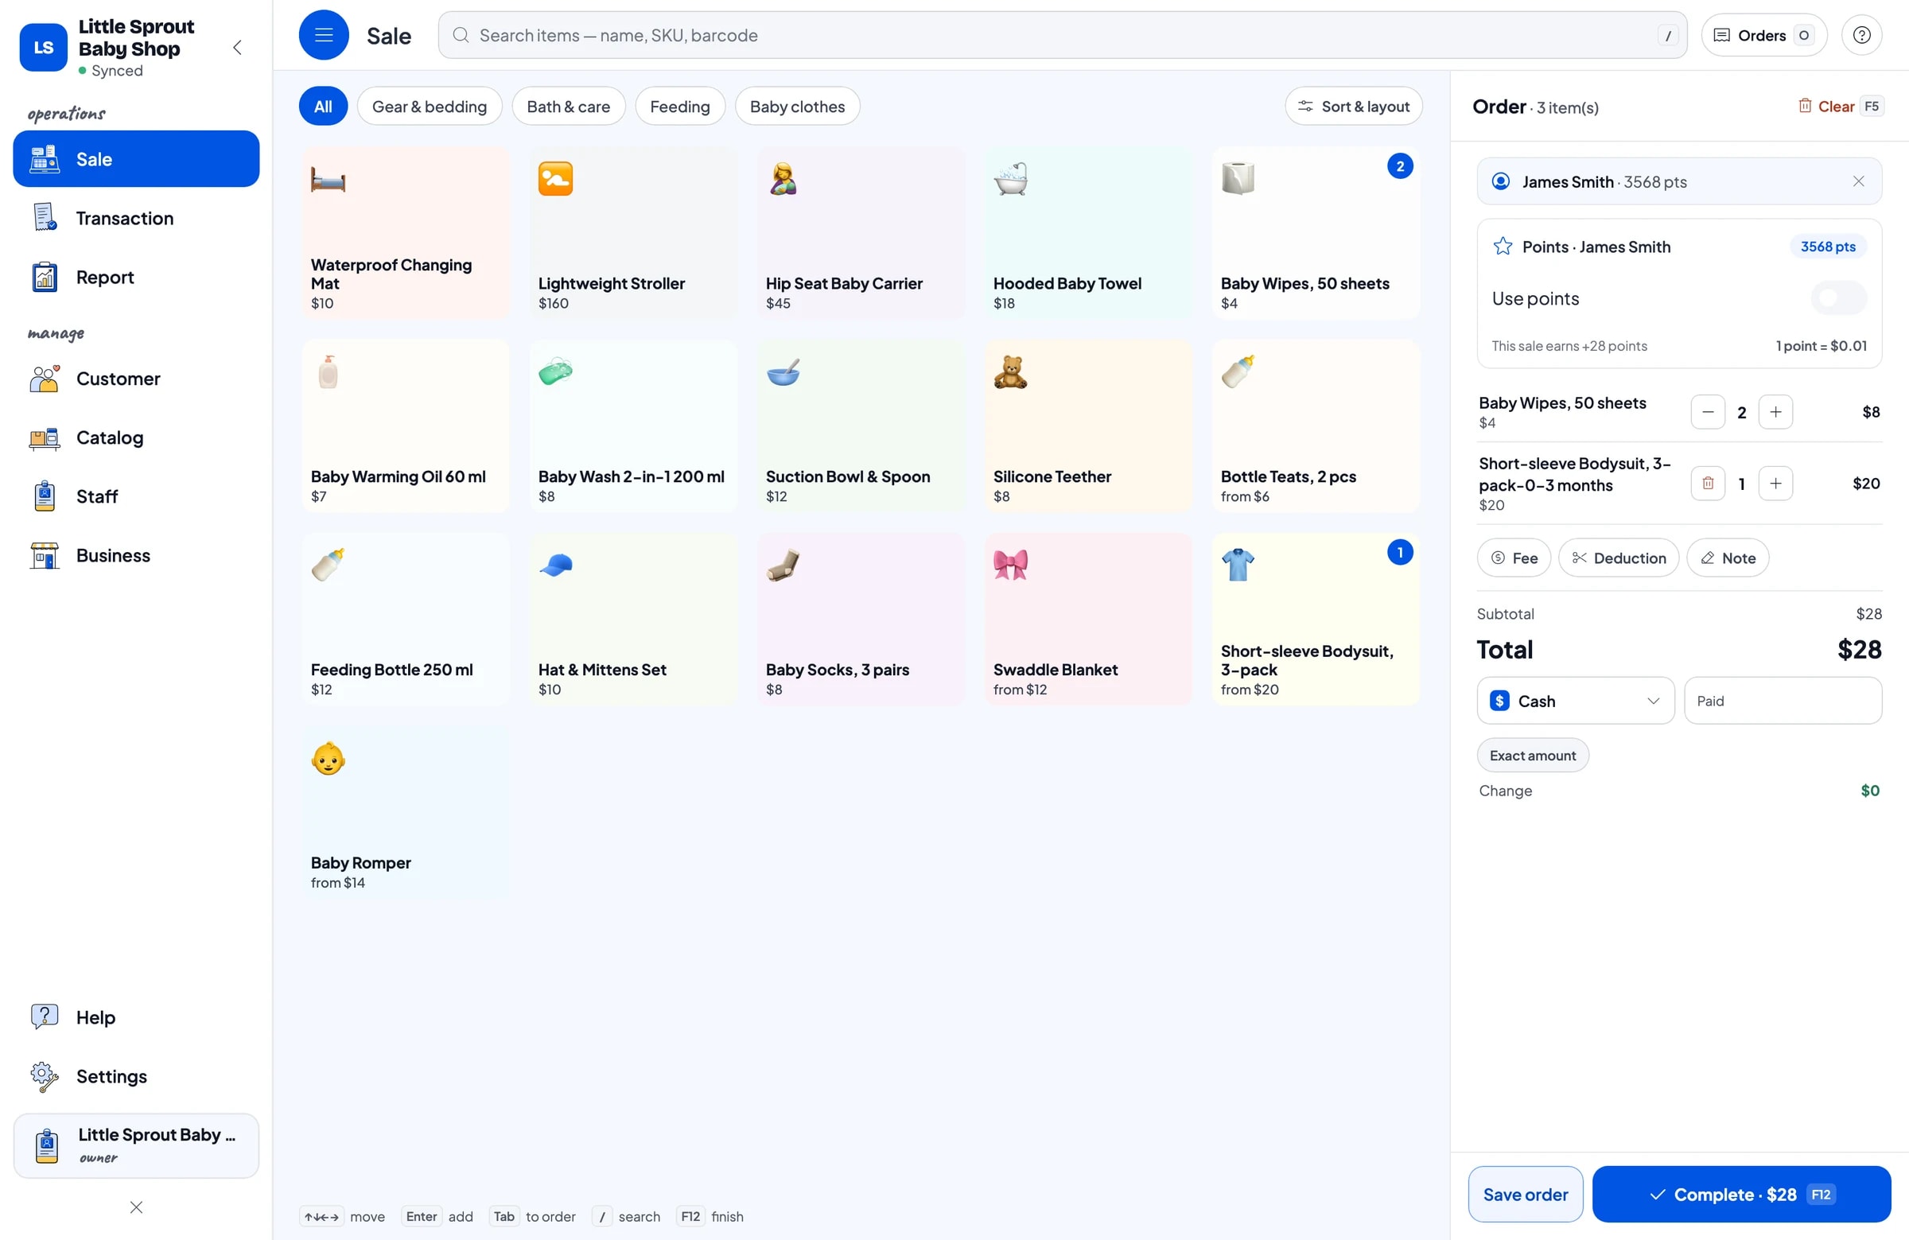Filter items by Baby clothes
Viewport: 1909px width, 1240px height.
(797, 107)
